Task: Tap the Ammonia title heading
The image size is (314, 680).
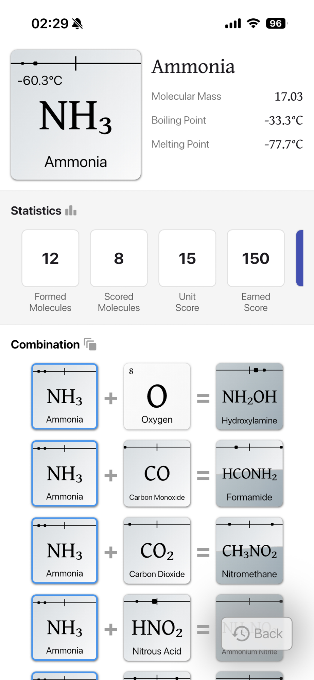Action: (x=193, y=67)
